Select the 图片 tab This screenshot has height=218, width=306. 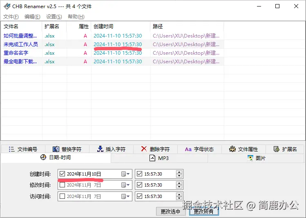(256, 158)
